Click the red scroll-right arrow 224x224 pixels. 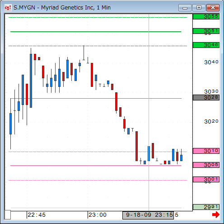click(216, 214)
